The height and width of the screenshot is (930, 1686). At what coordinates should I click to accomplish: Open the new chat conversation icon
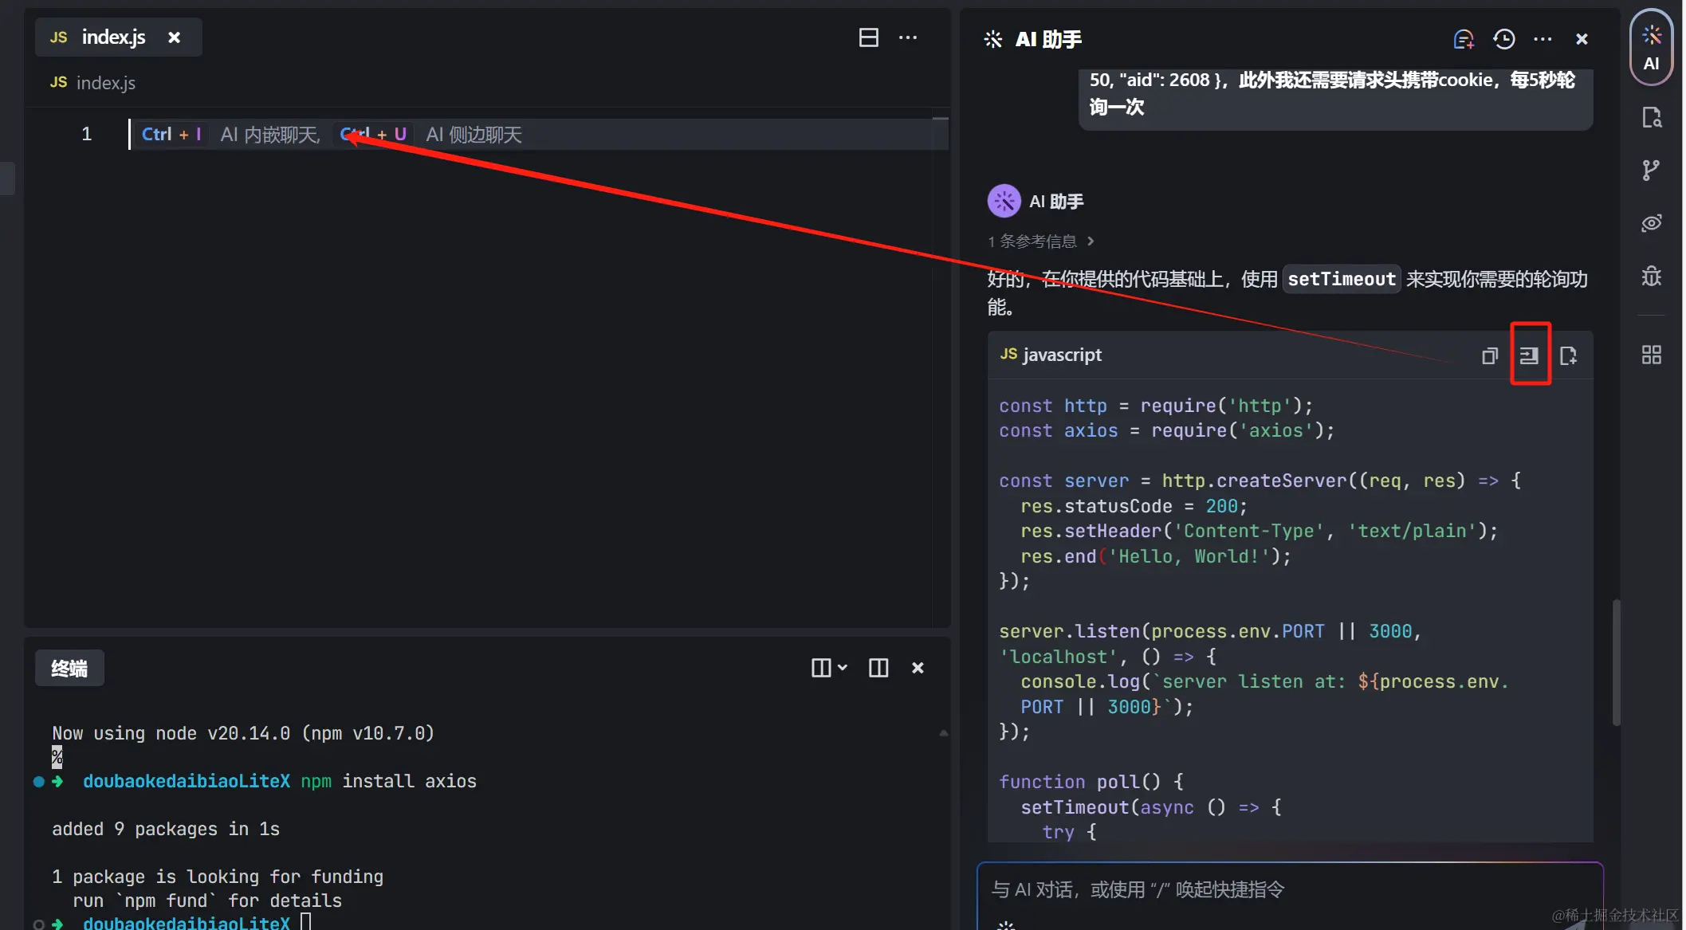pyautogui.click(x=1464, y=39)
